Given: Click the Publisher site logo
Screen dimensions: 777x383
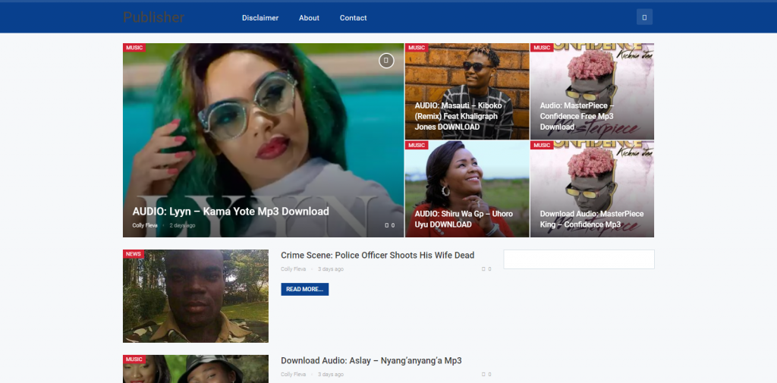Looking at the screenshot, I should [153, 17].
